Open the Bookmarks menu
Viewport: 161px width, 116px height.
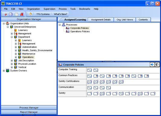85,9
